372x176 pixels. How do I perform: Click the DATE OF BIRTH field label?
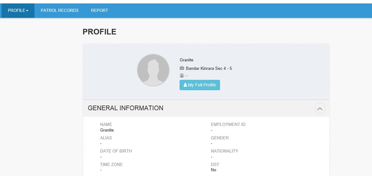116,151
